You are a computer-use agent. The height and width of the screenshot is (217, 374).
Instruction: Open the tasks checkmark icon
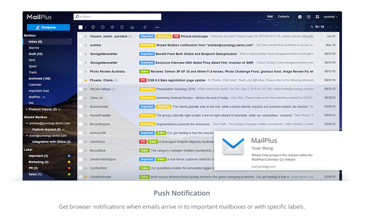tap(309, 17)
